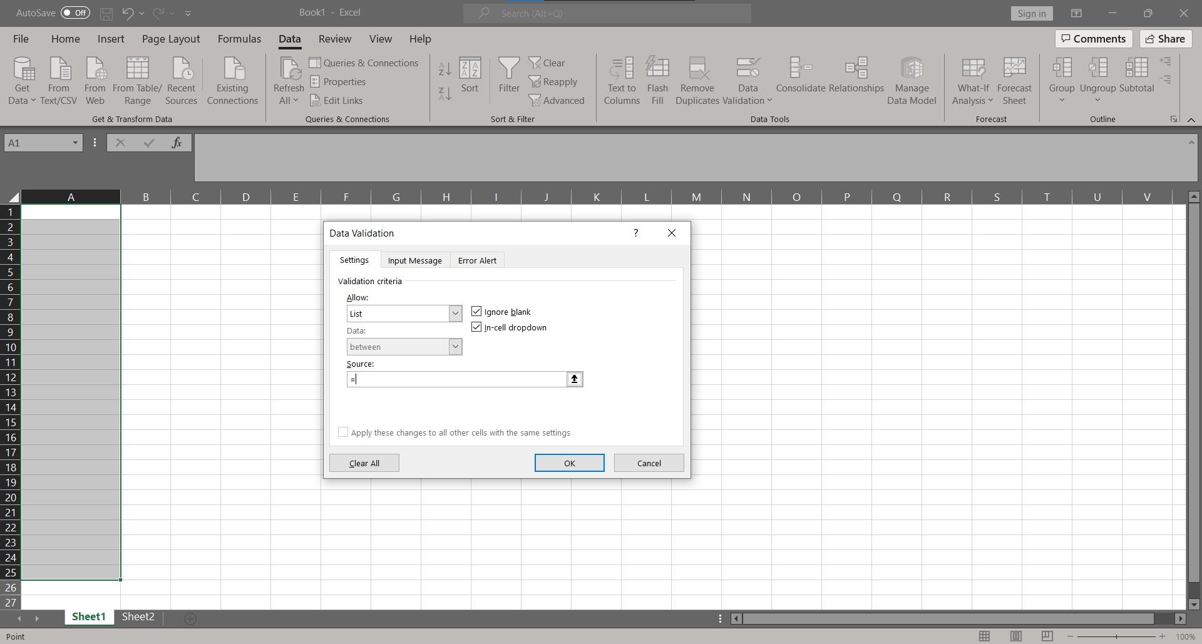Switch to Page Layout view icon
This screenshot has height=644, width=1202.
1015,636
